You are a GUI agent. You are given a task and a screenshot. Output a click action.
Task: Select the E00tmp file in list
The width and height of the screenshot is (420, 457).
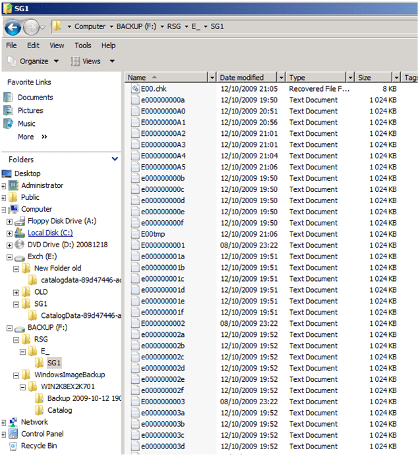click(x=152, y=234)
